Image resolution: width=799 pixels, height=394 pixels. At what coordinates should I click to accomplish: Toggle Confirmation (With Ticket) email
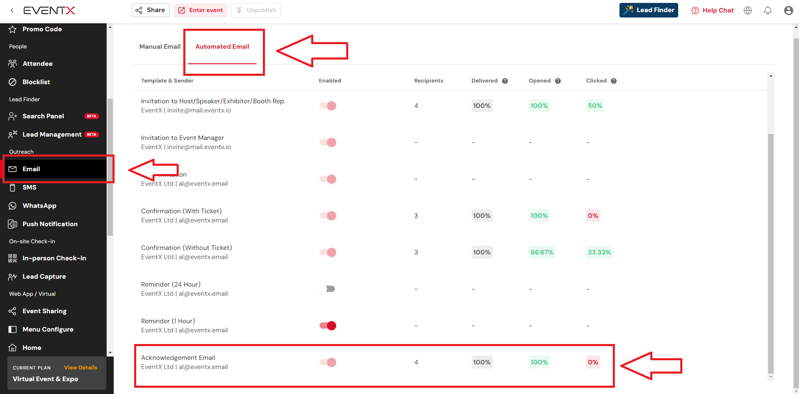pyautogui.click(x=328, y=216)
